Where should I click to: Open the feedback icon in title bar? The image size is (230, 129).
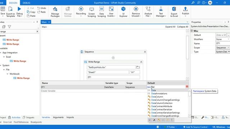coord(198,3)
